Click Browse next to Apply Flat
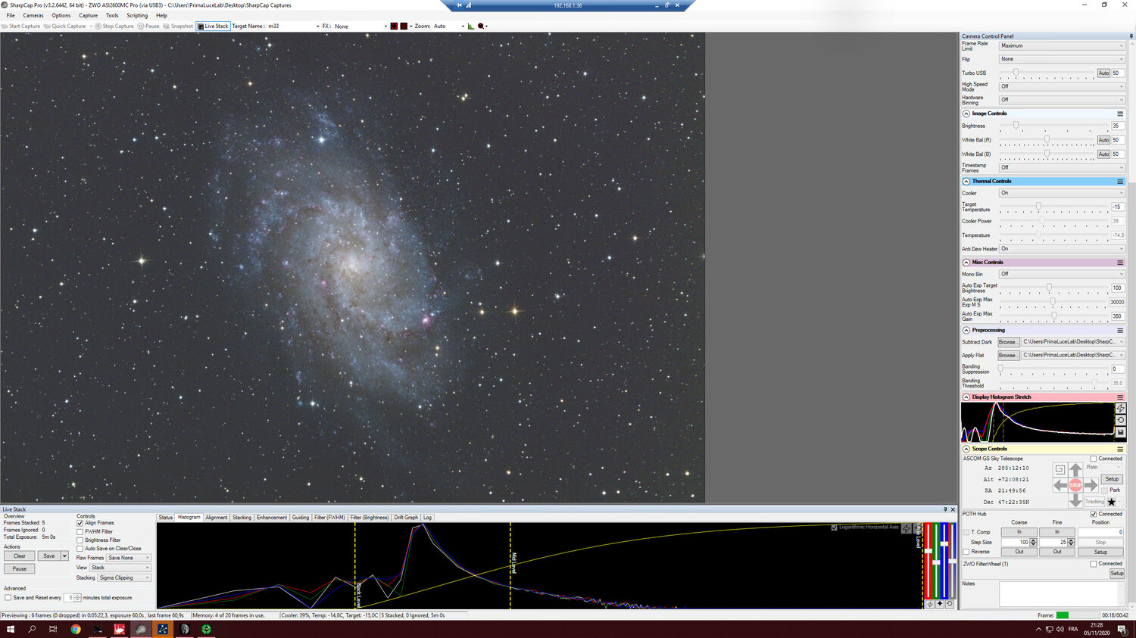 click(1008, 355)
